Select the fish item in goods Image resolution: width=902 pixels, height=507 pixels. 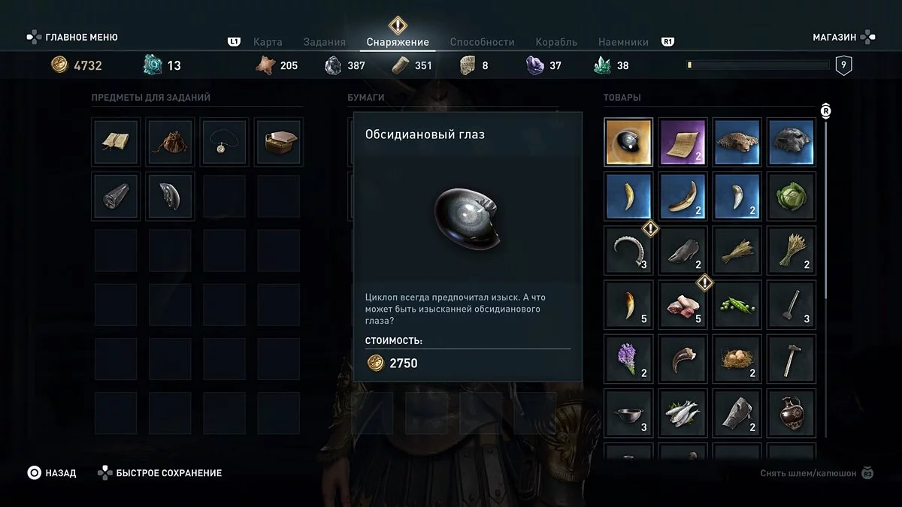coord(683,412)
